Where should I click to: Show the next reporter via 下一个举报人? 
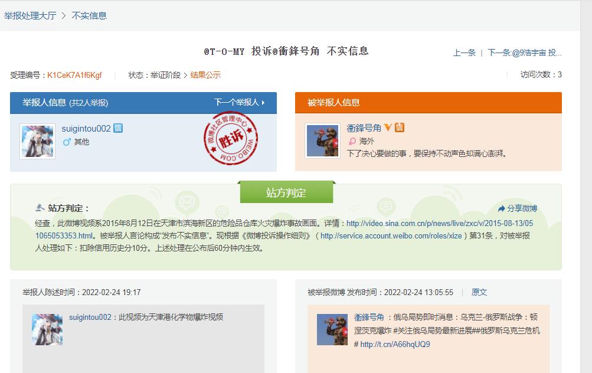click(x=240, y=102)
